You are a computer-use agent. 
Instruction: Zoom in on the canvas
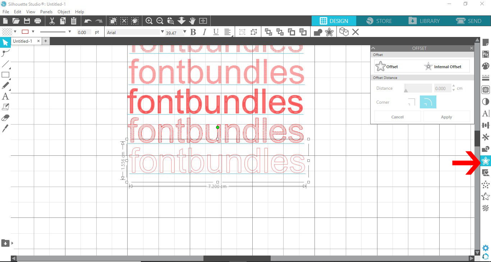(x=149, y=21)
